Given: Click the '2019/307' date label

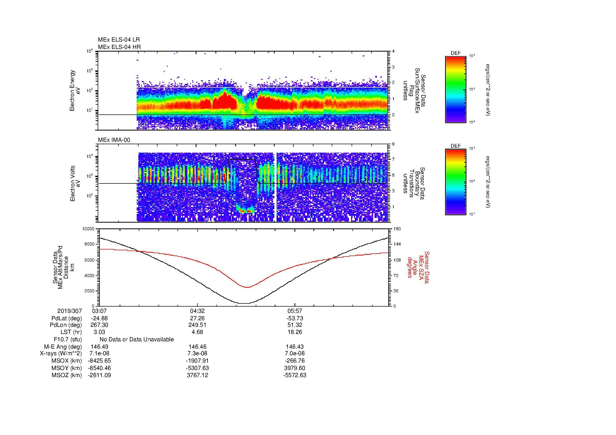Looking at the screenshot, I should [x=70, y=311].
